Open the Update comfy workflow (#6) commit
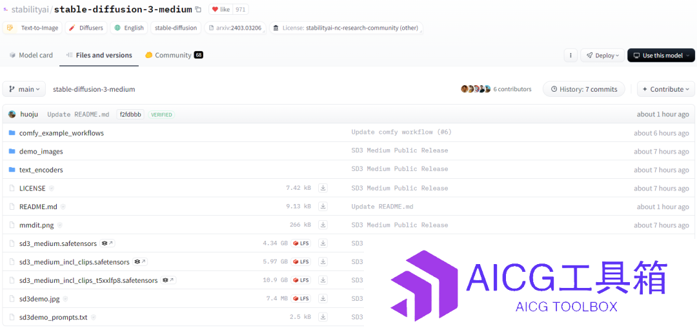Screen dimensions: 697x328 tap(401, 132)
